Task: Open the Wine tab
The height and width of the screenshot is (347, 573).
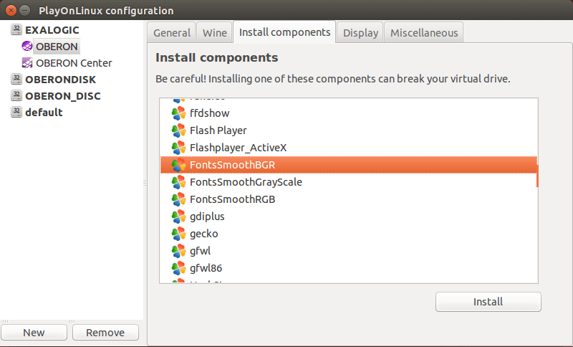Action: click(x=215, y=33)
